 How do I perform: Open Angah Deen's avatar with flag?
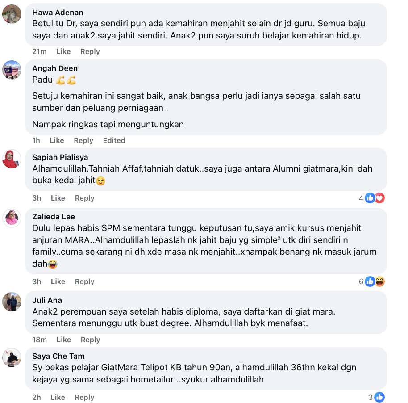click(12, 70)
